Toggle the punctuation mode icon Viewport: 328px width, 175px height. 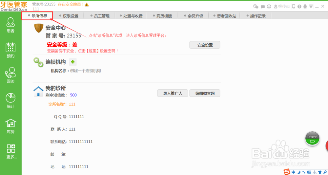click(304, 172)
